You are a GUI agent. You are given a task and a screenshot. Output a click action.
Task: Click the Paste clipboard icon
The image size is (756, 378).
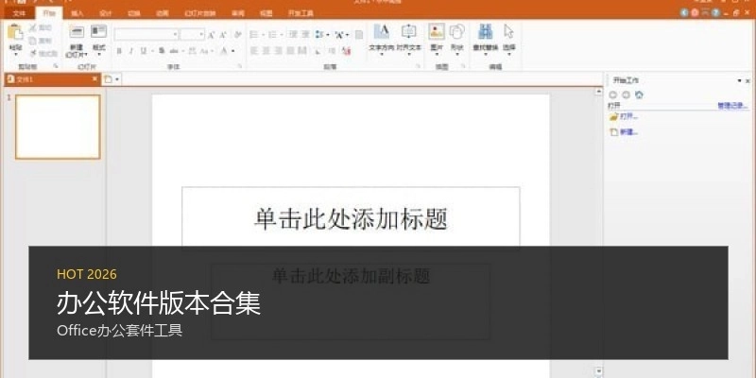tap(15, 32)
